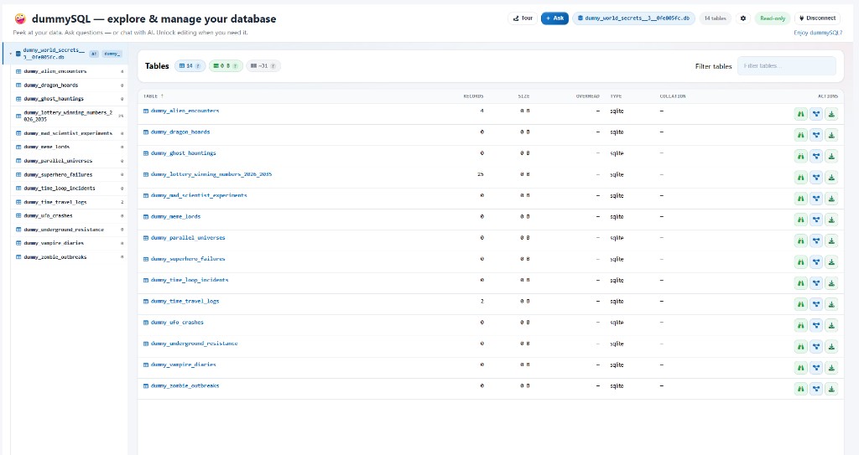Browse dummy_underground_resistance with binoculars icon

(x=801, y=347)
